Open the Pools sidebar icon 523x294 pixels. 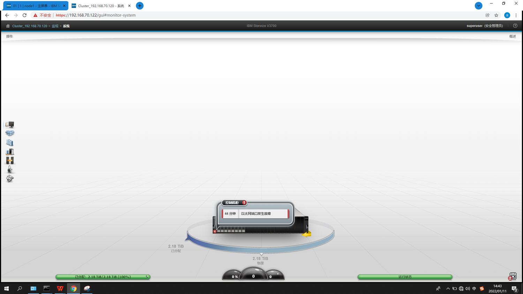(10, 133)
